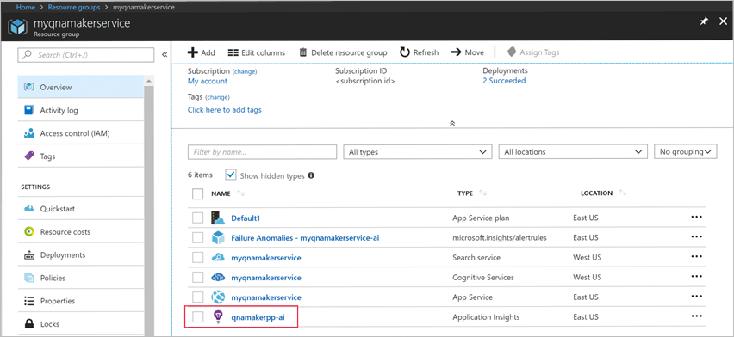Change subscription via change link

(245, 71)
